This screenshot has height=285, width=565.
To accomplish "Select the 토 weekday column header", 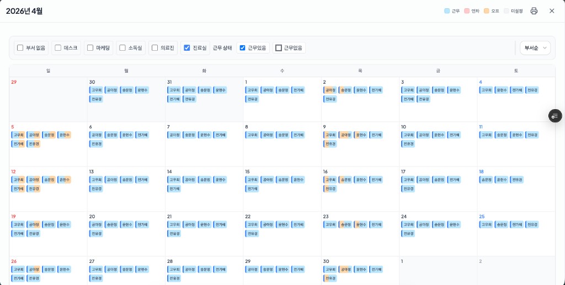I will pos(516,71).
